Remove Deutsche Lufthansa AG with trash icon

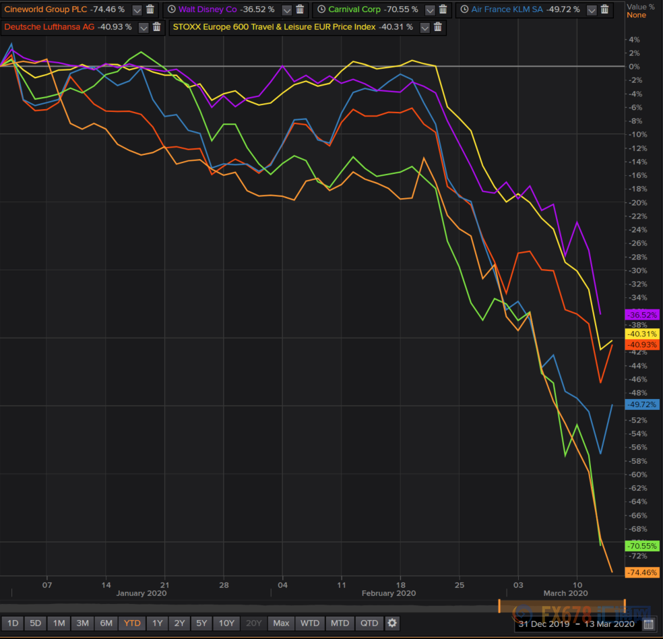[x=156, y=27]
